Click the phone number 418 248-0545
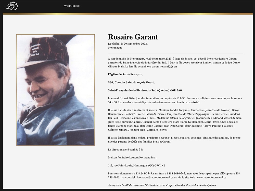This screenshot has width=255, height=191. pos(144,173)
